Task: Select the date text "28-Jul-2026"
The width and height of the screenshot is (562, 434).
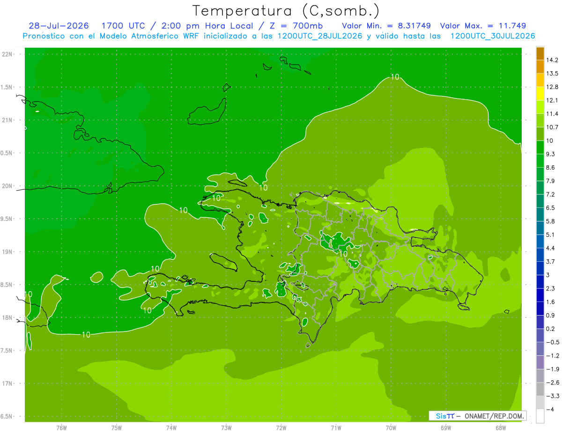Action: [60, 26]
